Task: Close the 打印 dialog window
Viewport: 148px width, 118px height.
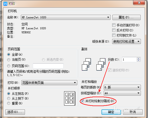Action: click(x=139, y=3)
